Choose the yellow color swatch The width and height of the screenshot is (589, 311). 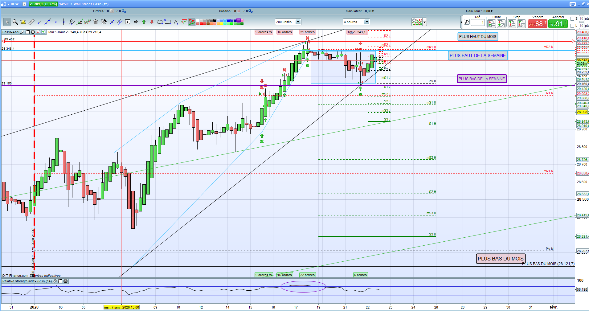point(222,23)
